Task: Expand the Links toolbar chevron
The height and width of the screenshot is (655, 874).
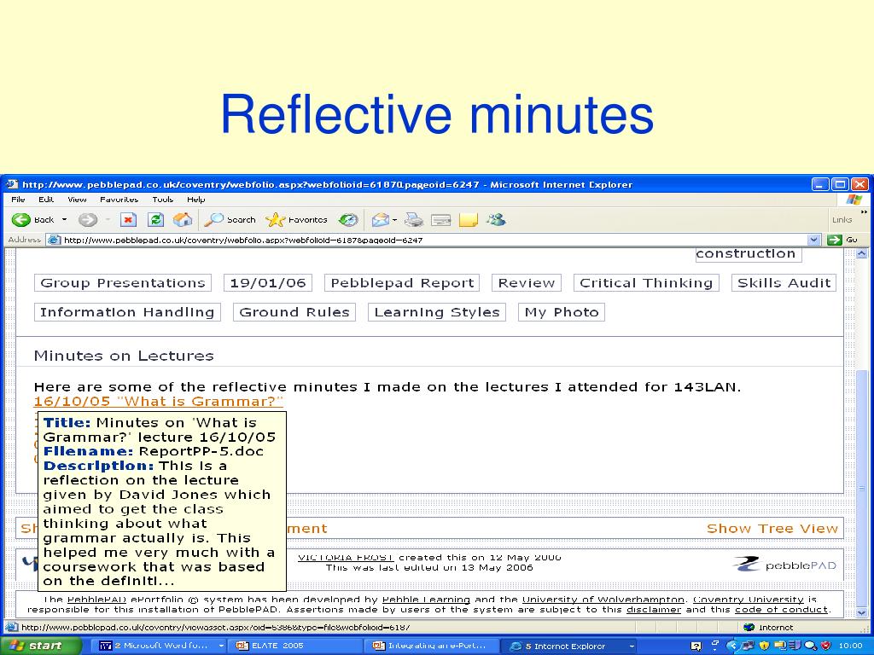Action: pos(864,212)
